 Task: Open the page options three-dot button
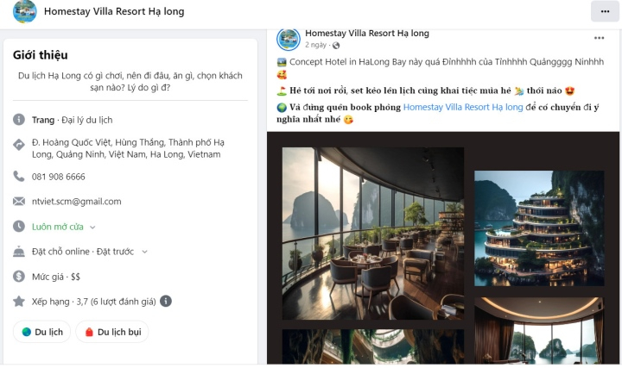click(605, 11)
